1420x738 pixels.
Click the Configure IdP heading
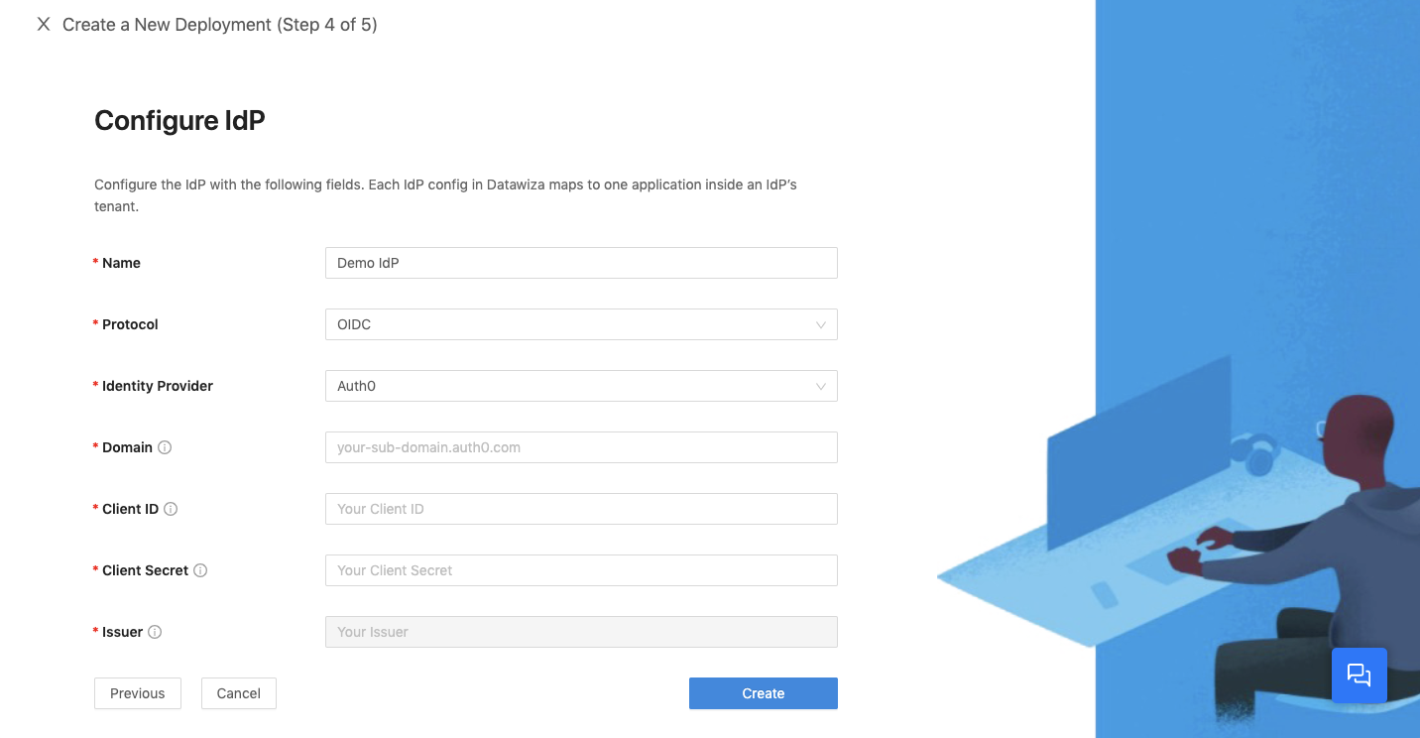tap(179, 120)
